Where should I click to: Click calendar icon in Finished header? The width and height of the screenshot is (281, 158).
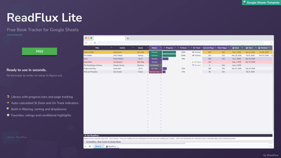tap(259, 48)
